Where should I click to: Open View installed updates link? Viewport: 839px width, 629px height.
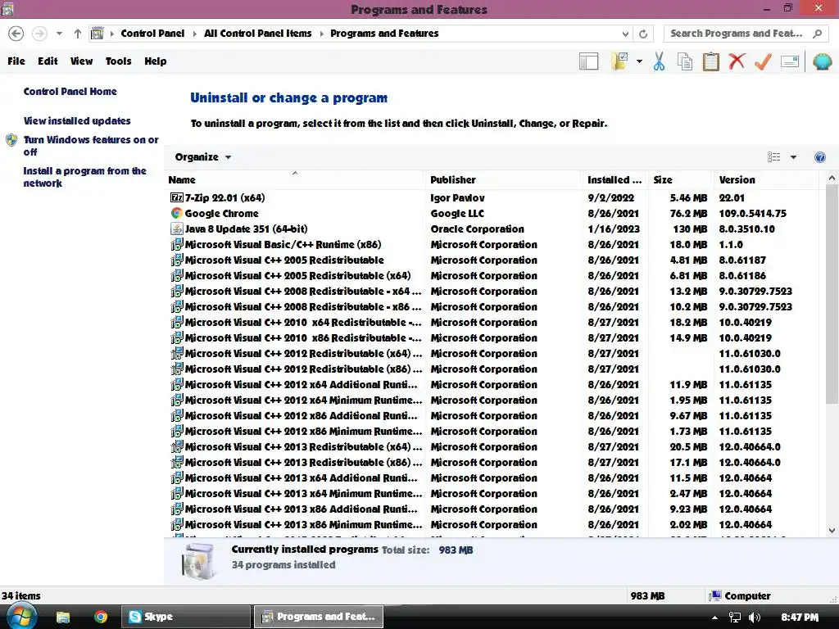[x=77, y=121]
